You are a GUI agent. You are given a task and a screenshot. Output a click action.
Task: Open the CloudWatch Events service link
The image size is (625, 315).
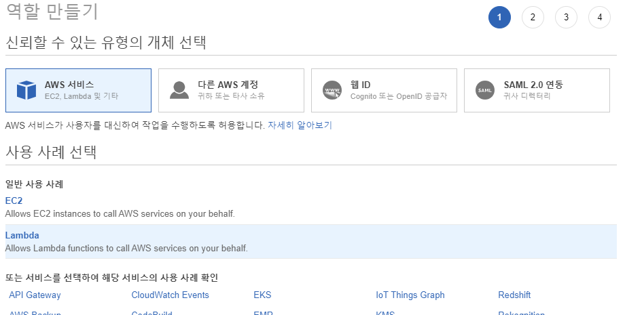[x=171, y=295]
